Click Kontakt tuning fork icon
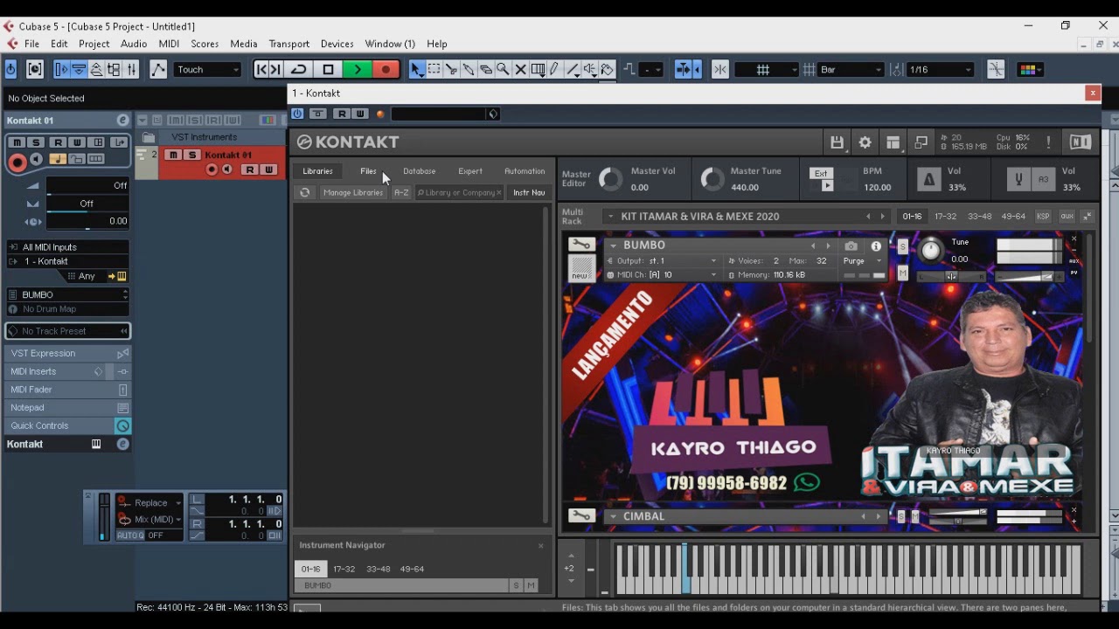 (1018, 180)
